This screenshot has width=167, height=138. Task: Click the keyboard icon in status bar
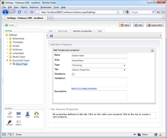(x=4, y=134)
